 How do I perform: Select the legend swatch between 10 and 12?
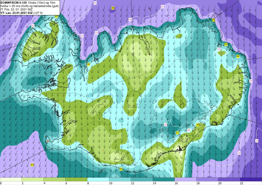120,180
